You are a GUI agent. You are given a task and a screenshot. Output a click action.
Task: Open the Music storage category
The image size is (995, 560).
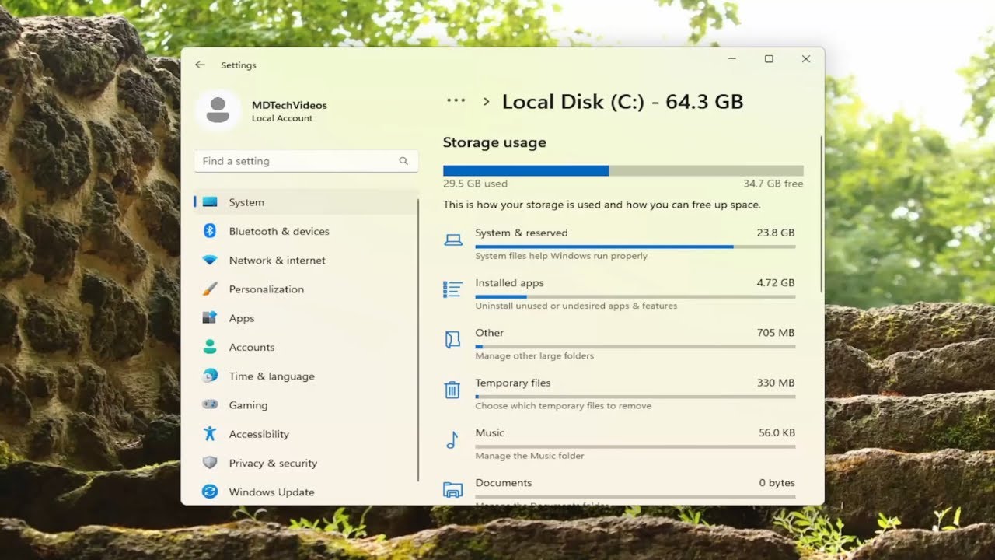[620, 443]
